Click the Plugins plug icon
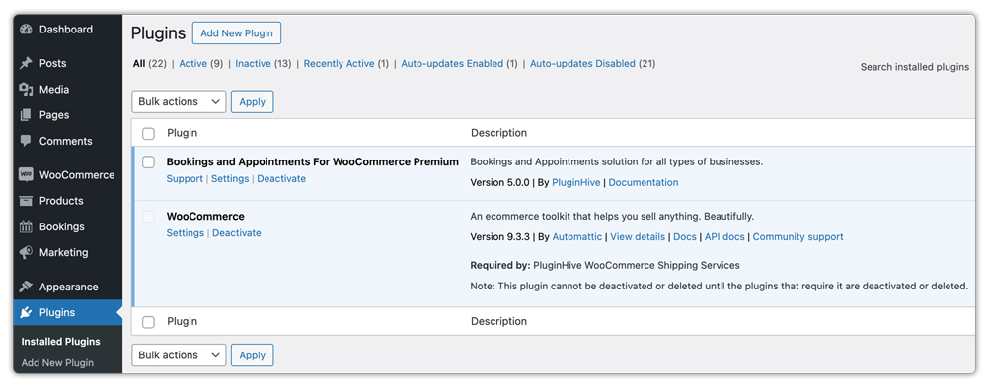The height and width of the screenshot is (384, 987). 26,312
